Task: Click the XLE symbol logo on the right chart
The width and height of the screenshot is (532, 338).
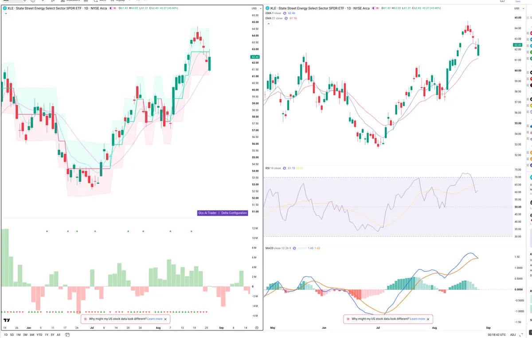Action: (268, 8)
